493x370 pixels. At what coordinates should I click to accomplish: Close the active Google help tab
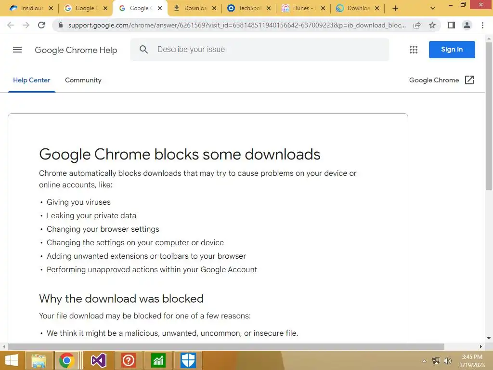[x=160, y=9]
